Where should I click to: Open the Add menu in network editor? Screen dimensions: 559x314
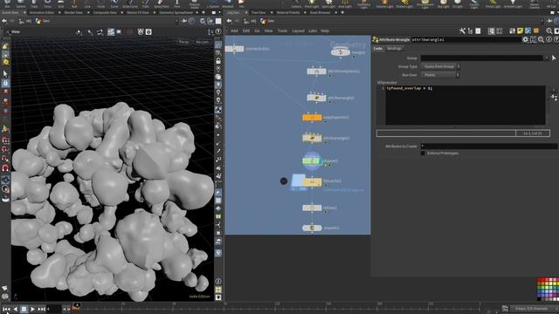[234, 31]
